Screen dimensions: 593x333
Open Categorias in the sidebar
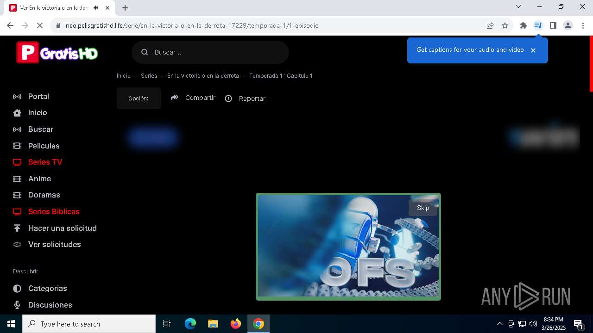tap(48, 288)
